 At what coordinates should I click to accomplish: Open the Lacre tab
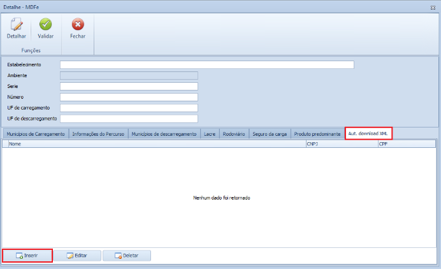210,134
